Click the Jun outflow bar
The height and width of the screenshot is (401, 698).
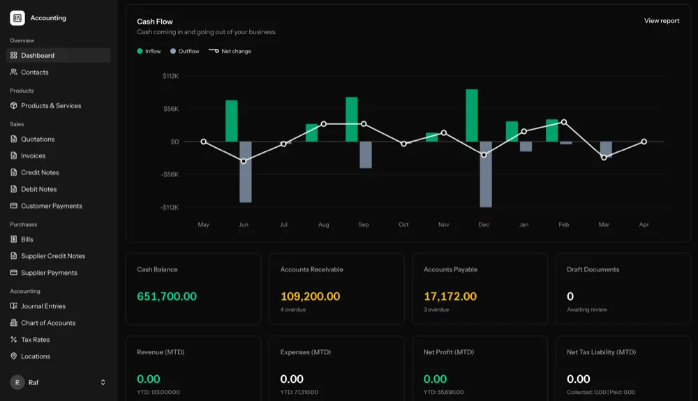click(x=245, y=172)
